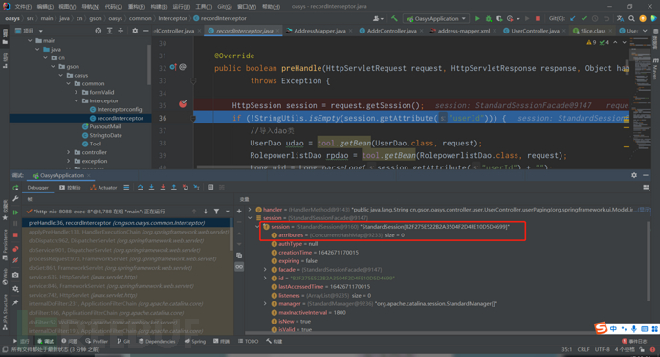Open the Git(G) menu

pos(225,7)
